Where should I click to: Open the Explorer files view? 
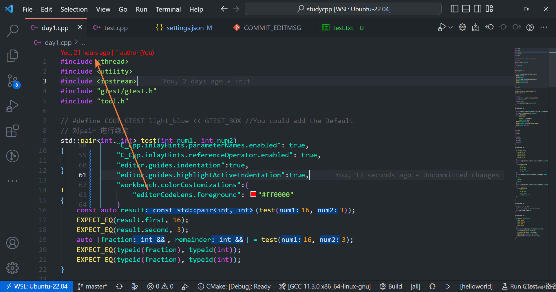coord(12,56)
